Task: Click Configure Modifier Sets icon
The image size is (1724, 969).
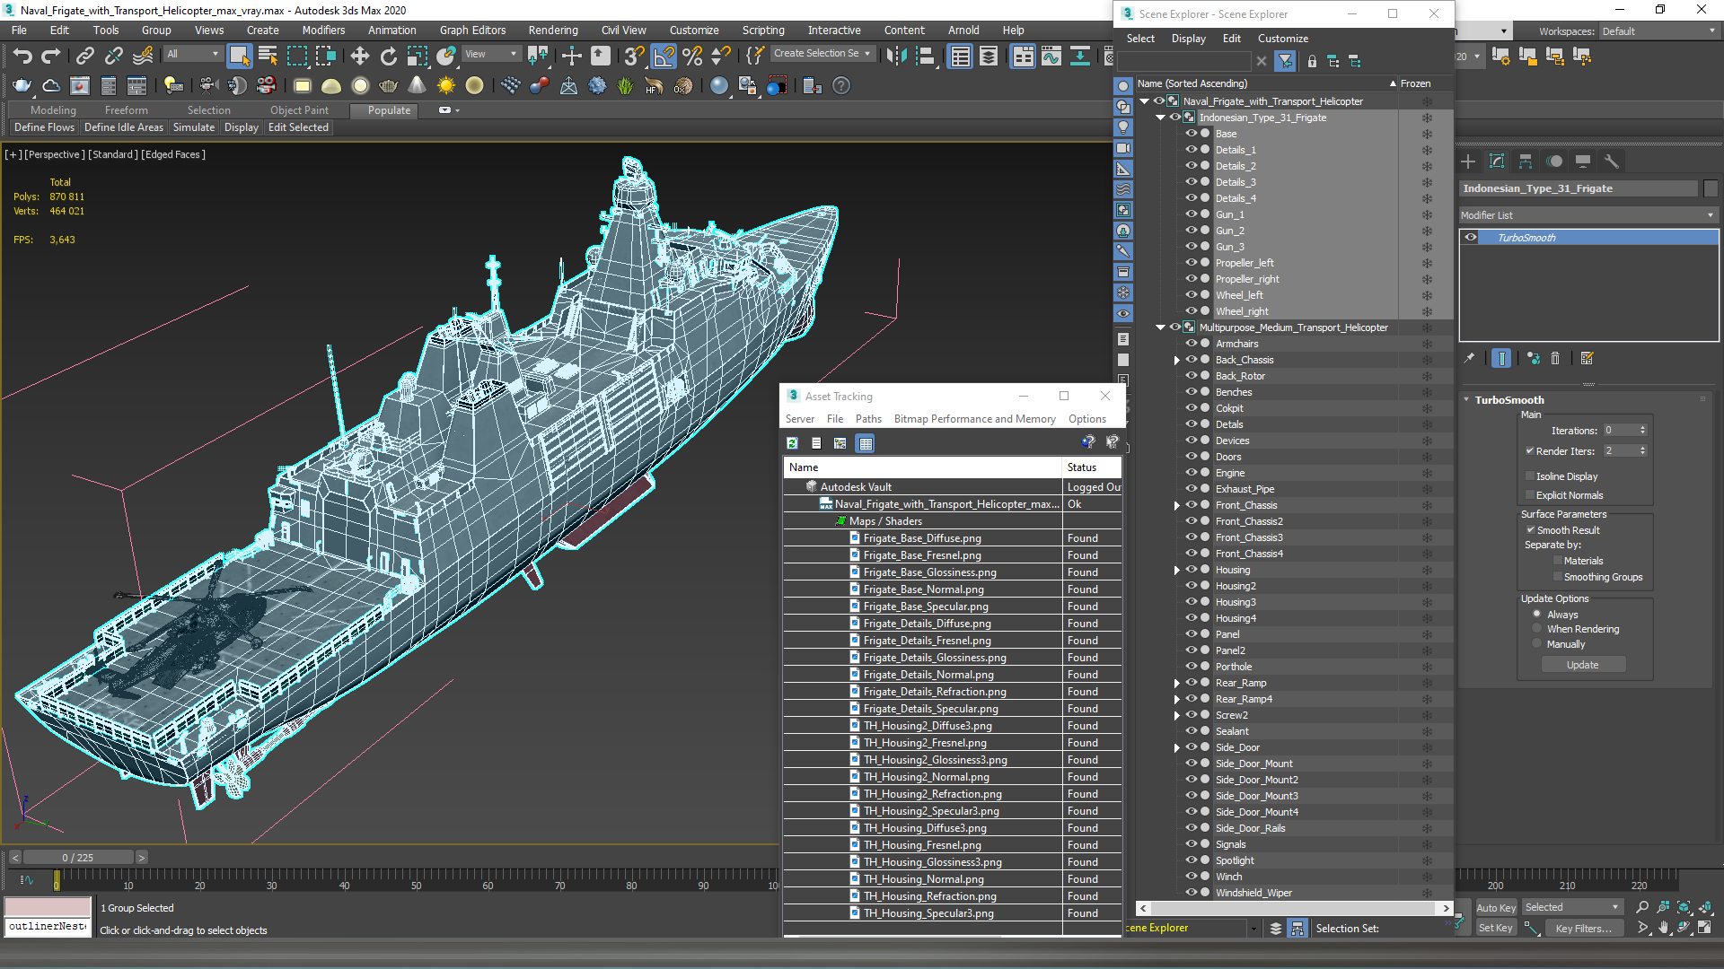Action: point(1587,358)
